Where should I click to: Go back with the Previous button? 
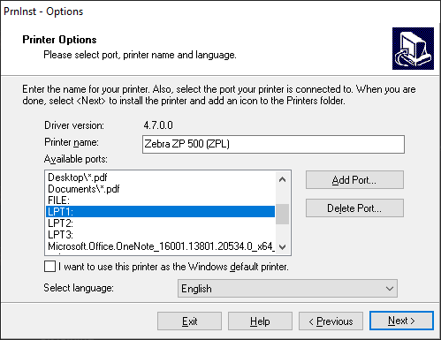click(331, 321)
